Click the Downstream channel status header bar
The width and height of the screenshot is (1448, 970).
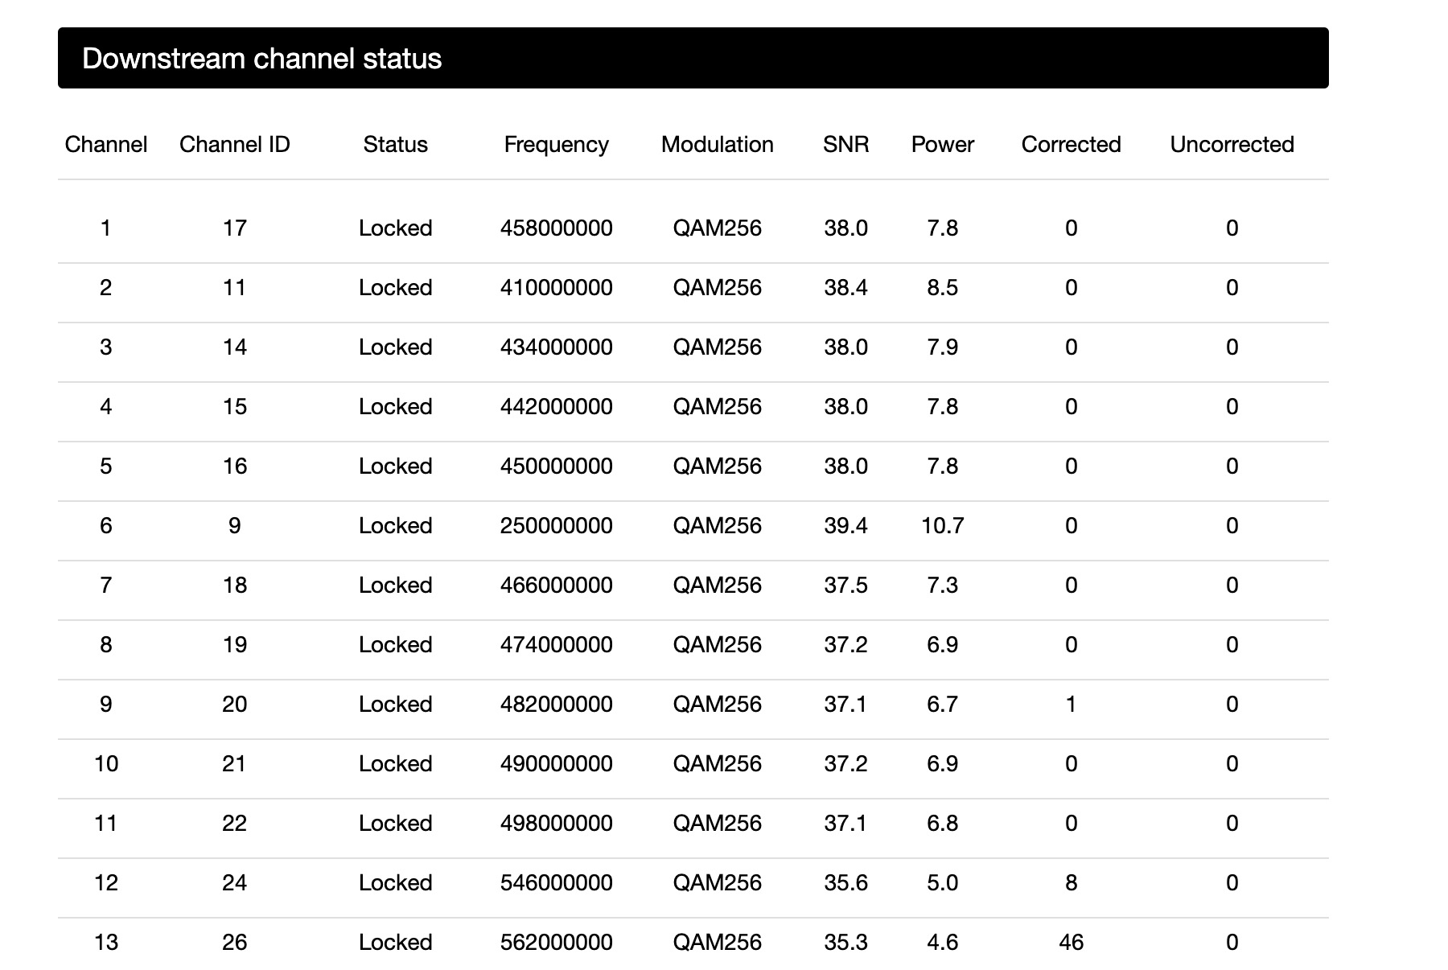692,58
